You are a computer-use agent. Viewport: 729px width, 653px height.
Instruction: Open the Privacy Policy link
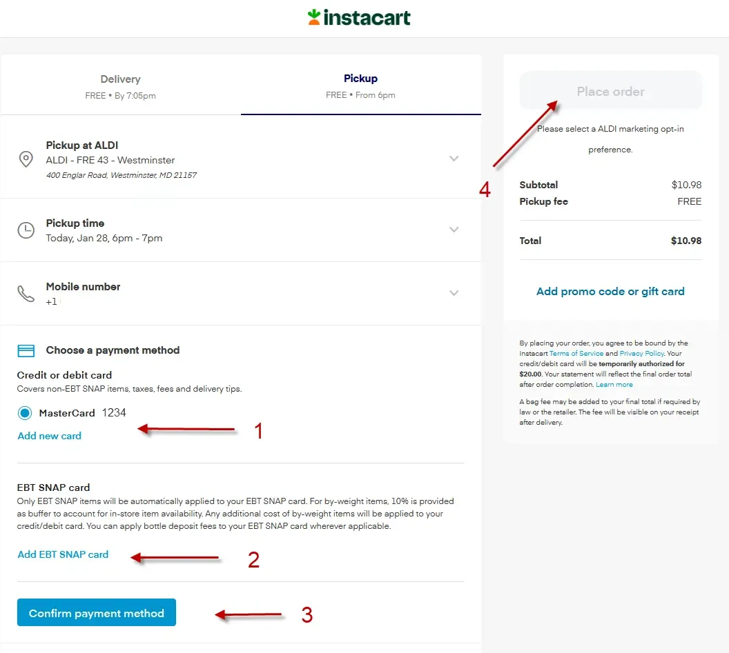point(641,354)
